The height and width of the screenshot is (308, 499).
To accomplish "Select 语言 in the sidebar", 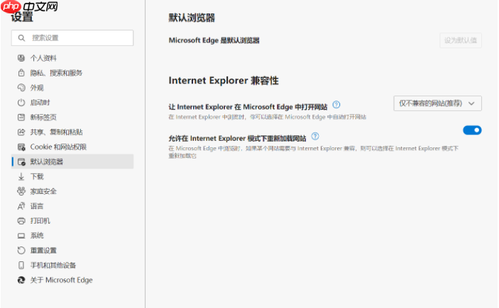I will click(72, 206).
